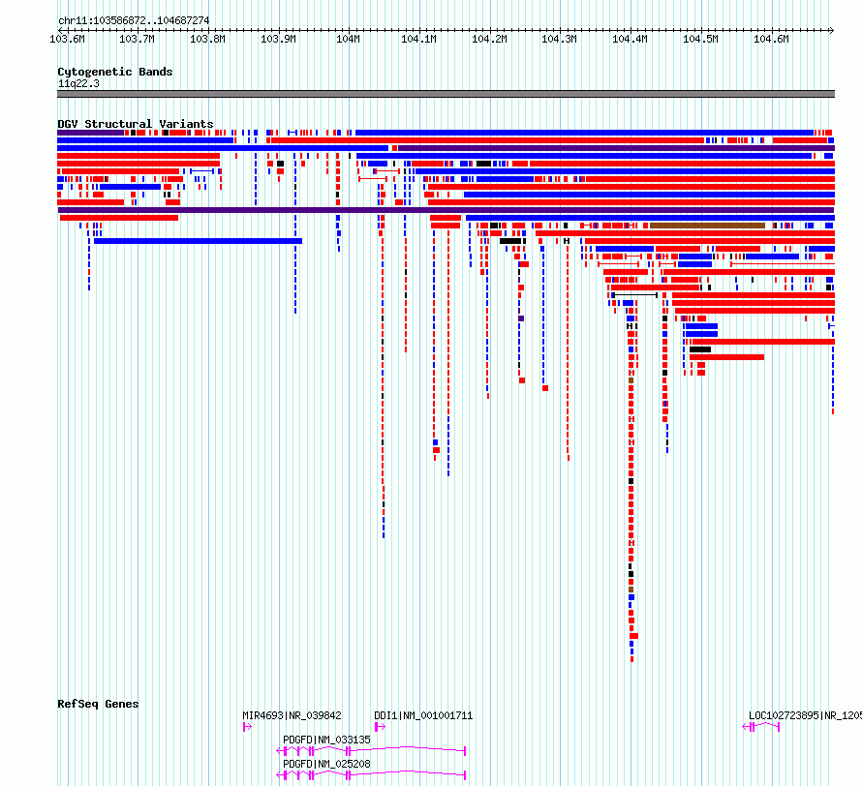The image size is (862, 786).
Task: Open the DGV Structural Variants track title
Action: [136, 124]
